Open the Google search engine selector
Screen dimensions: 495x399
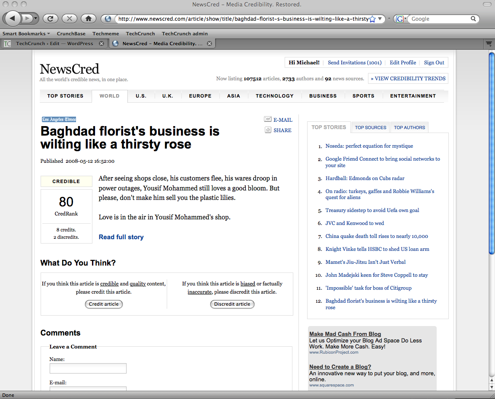401,19
